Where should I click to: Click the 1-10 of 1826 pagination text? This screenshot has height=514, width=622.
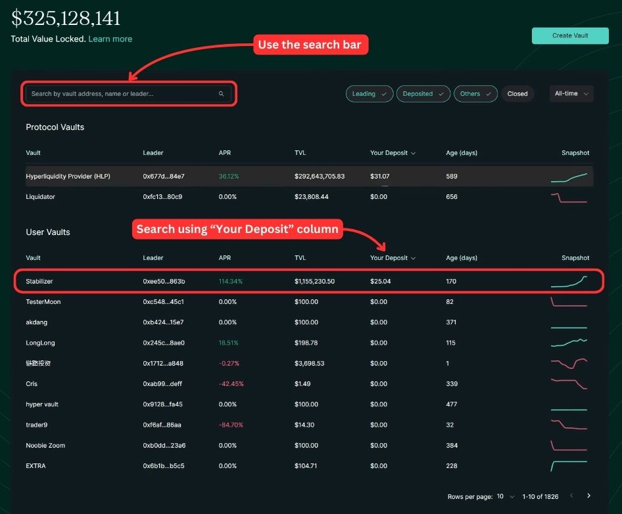click(x=540, y=496)
